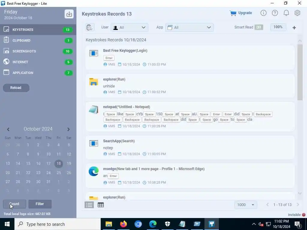Click the Edge icon in the msedge record
The width and height of the screenshot is (307, 230).
(x=94, y=171)
